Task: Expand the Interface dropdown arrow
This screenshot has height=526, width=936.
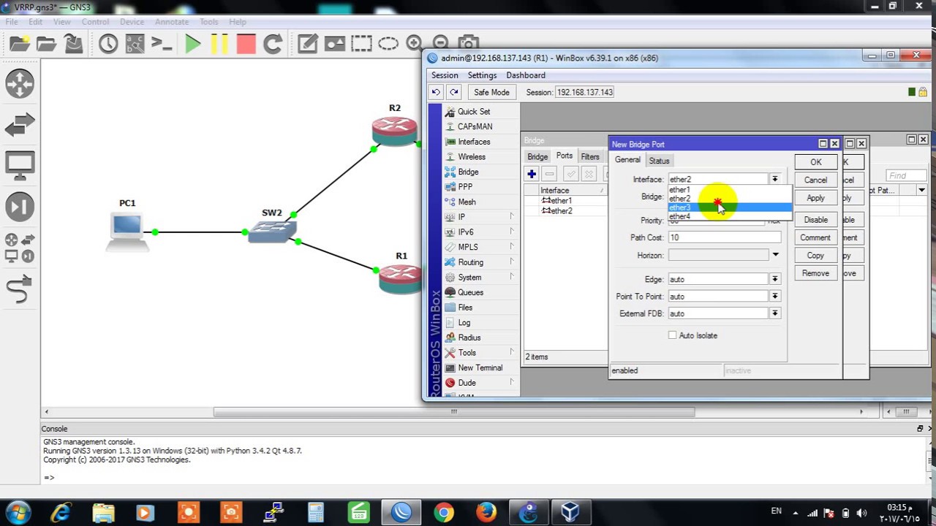Action: pos(774,179)
